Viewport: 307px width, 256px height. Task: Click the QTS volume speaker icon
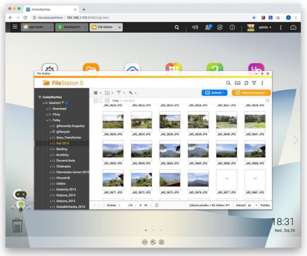point(195,27)
